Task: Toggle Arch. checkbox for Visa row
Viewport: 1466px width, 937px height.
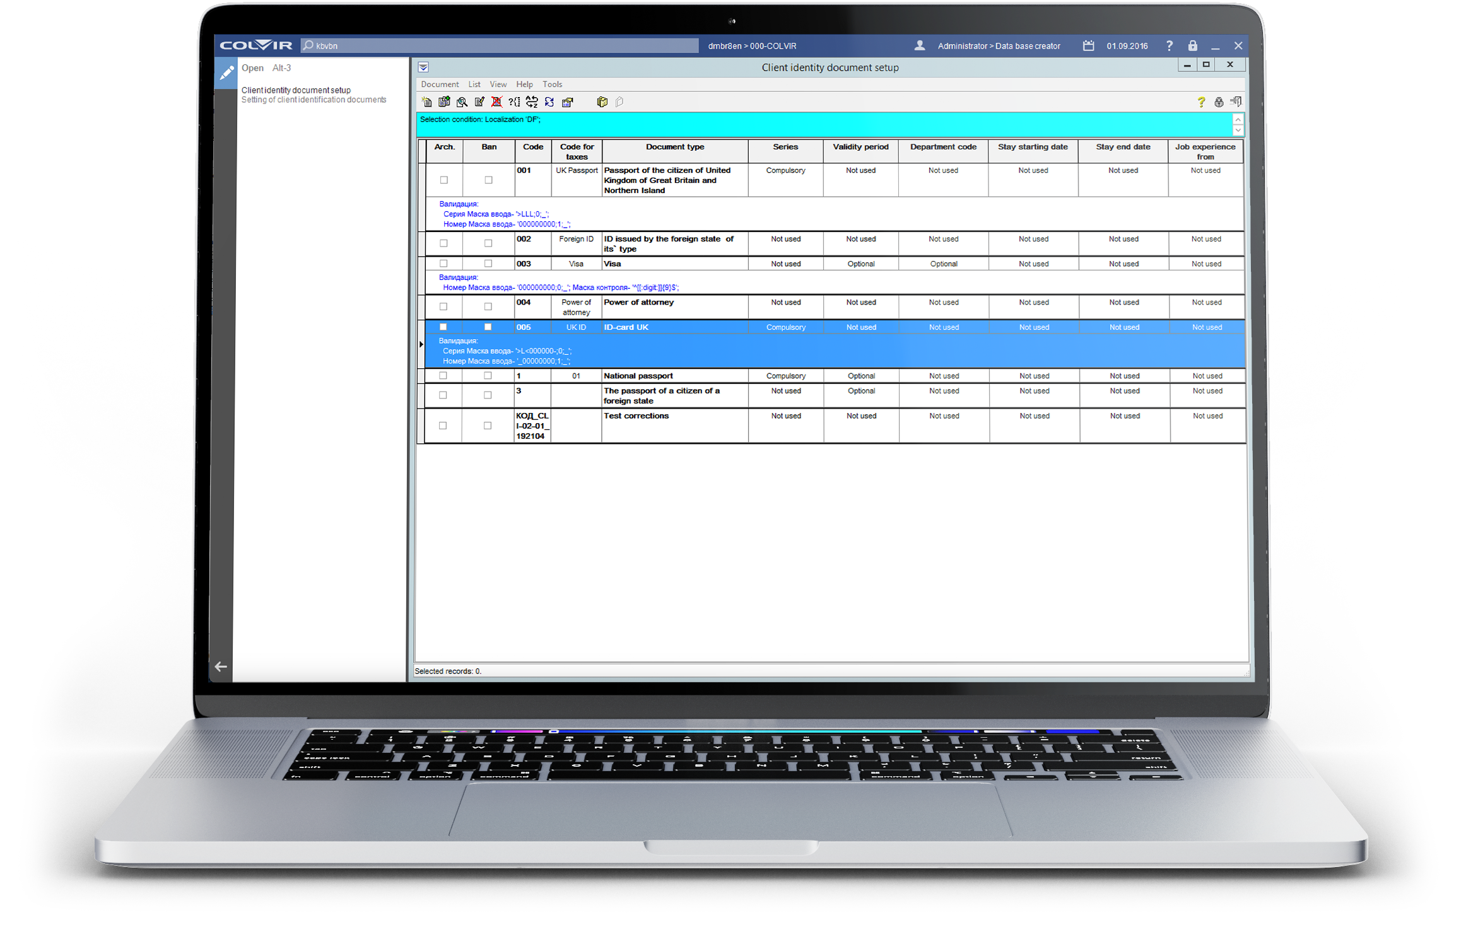Action: (x=443, y=264)
